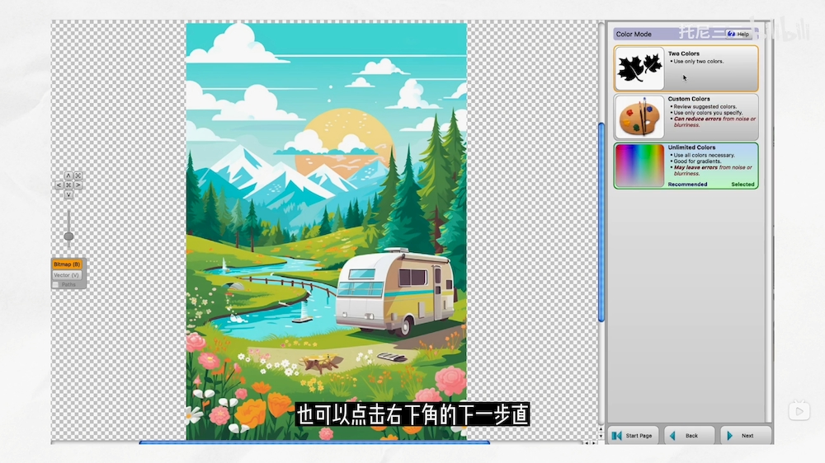
Task: Click the vertical scrollbar of the canvas
Action: coord(601,222)
